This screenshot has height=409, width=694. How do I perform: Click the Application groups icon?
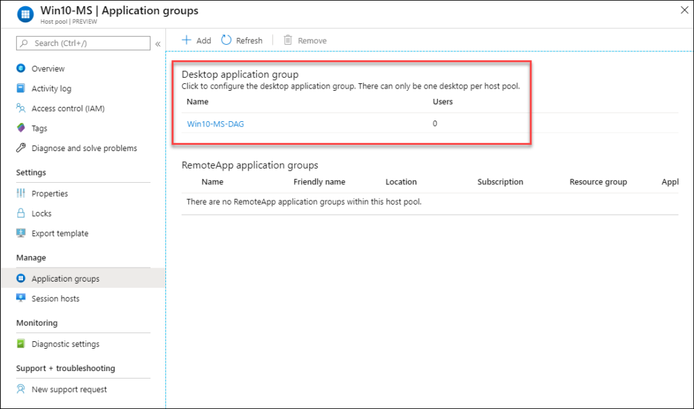point(21,278)
